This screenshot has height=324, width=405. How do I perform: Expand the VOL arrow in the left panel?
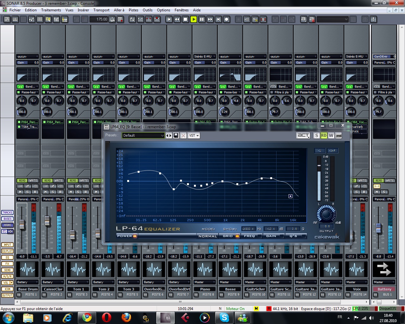[12, 283]
